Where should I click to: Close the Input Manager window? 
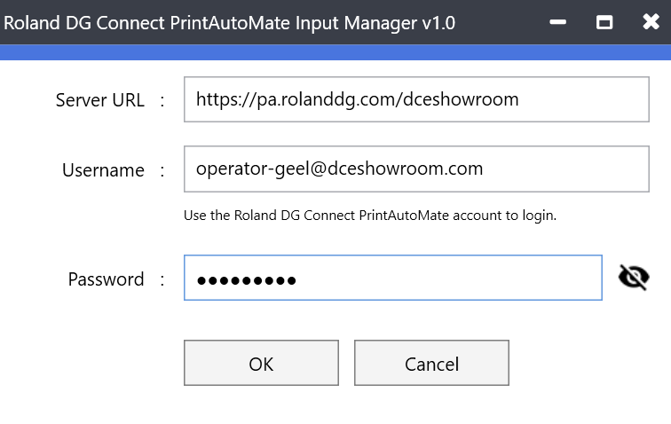coord(651,21)
